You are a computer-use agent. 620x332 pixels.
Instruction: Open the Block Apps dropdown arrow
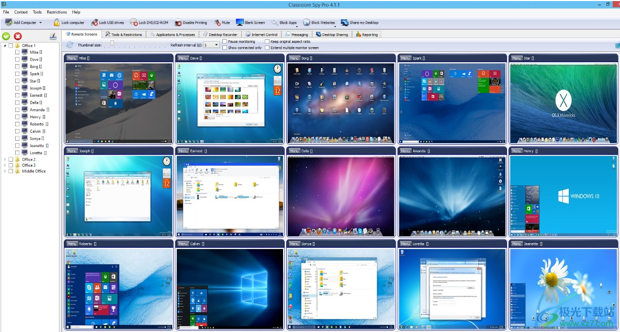click(296, 26)
